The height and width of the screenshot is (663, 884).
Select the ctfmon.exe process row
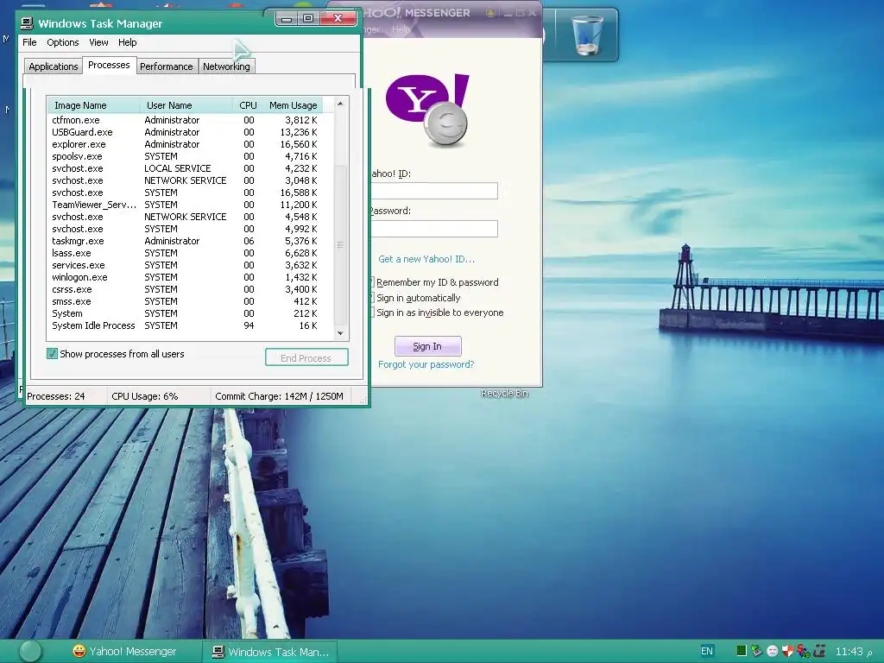(x=185, y=120)
